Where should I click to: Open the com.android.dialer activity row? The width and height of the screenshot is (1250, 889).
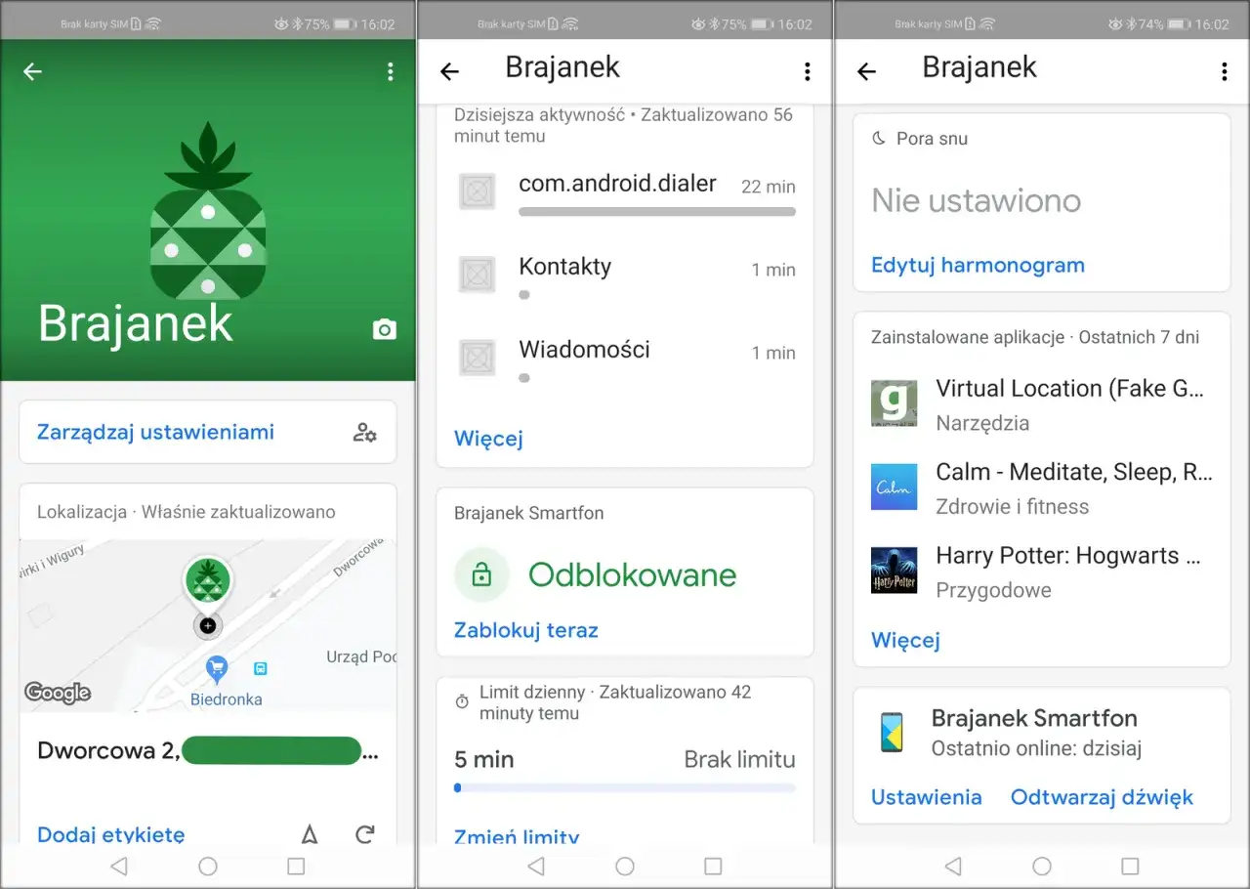625,191
